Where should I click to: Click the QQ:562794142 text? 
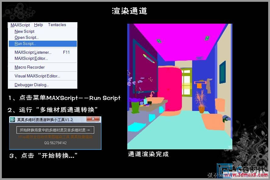(x=55, y=143)
